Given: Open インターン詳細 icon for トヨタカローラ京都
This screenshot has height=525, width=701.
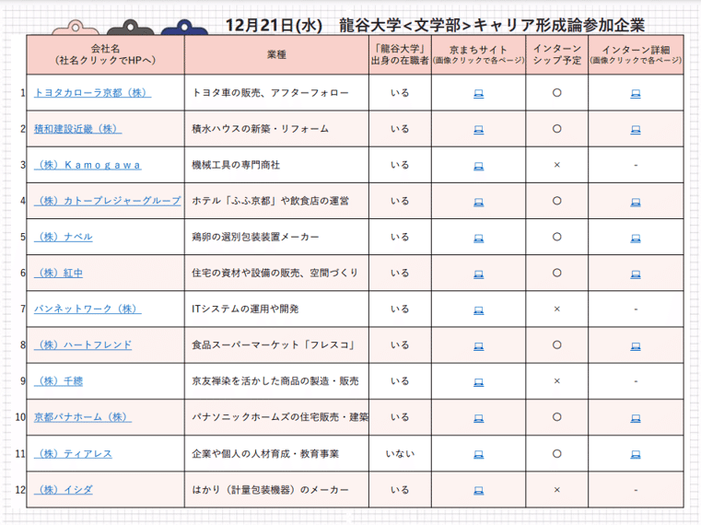Looking at the screenshot, I should [636, 93].
